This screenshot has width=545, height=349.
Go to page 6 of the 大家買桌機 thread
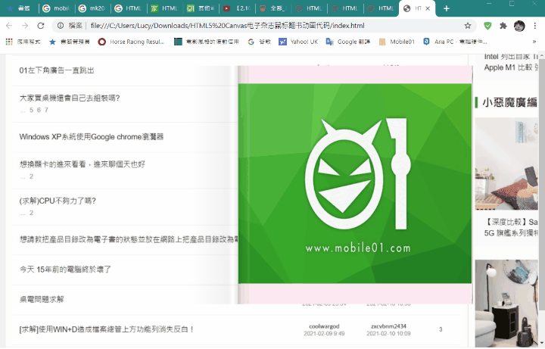pyautogui.click(x=39, y=111)
